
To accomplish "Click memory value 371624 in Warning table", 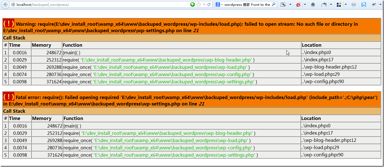I will tap(54, 82).
